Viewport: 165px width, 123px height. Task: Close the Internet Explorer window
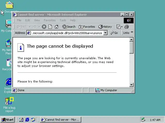point(131,15)
